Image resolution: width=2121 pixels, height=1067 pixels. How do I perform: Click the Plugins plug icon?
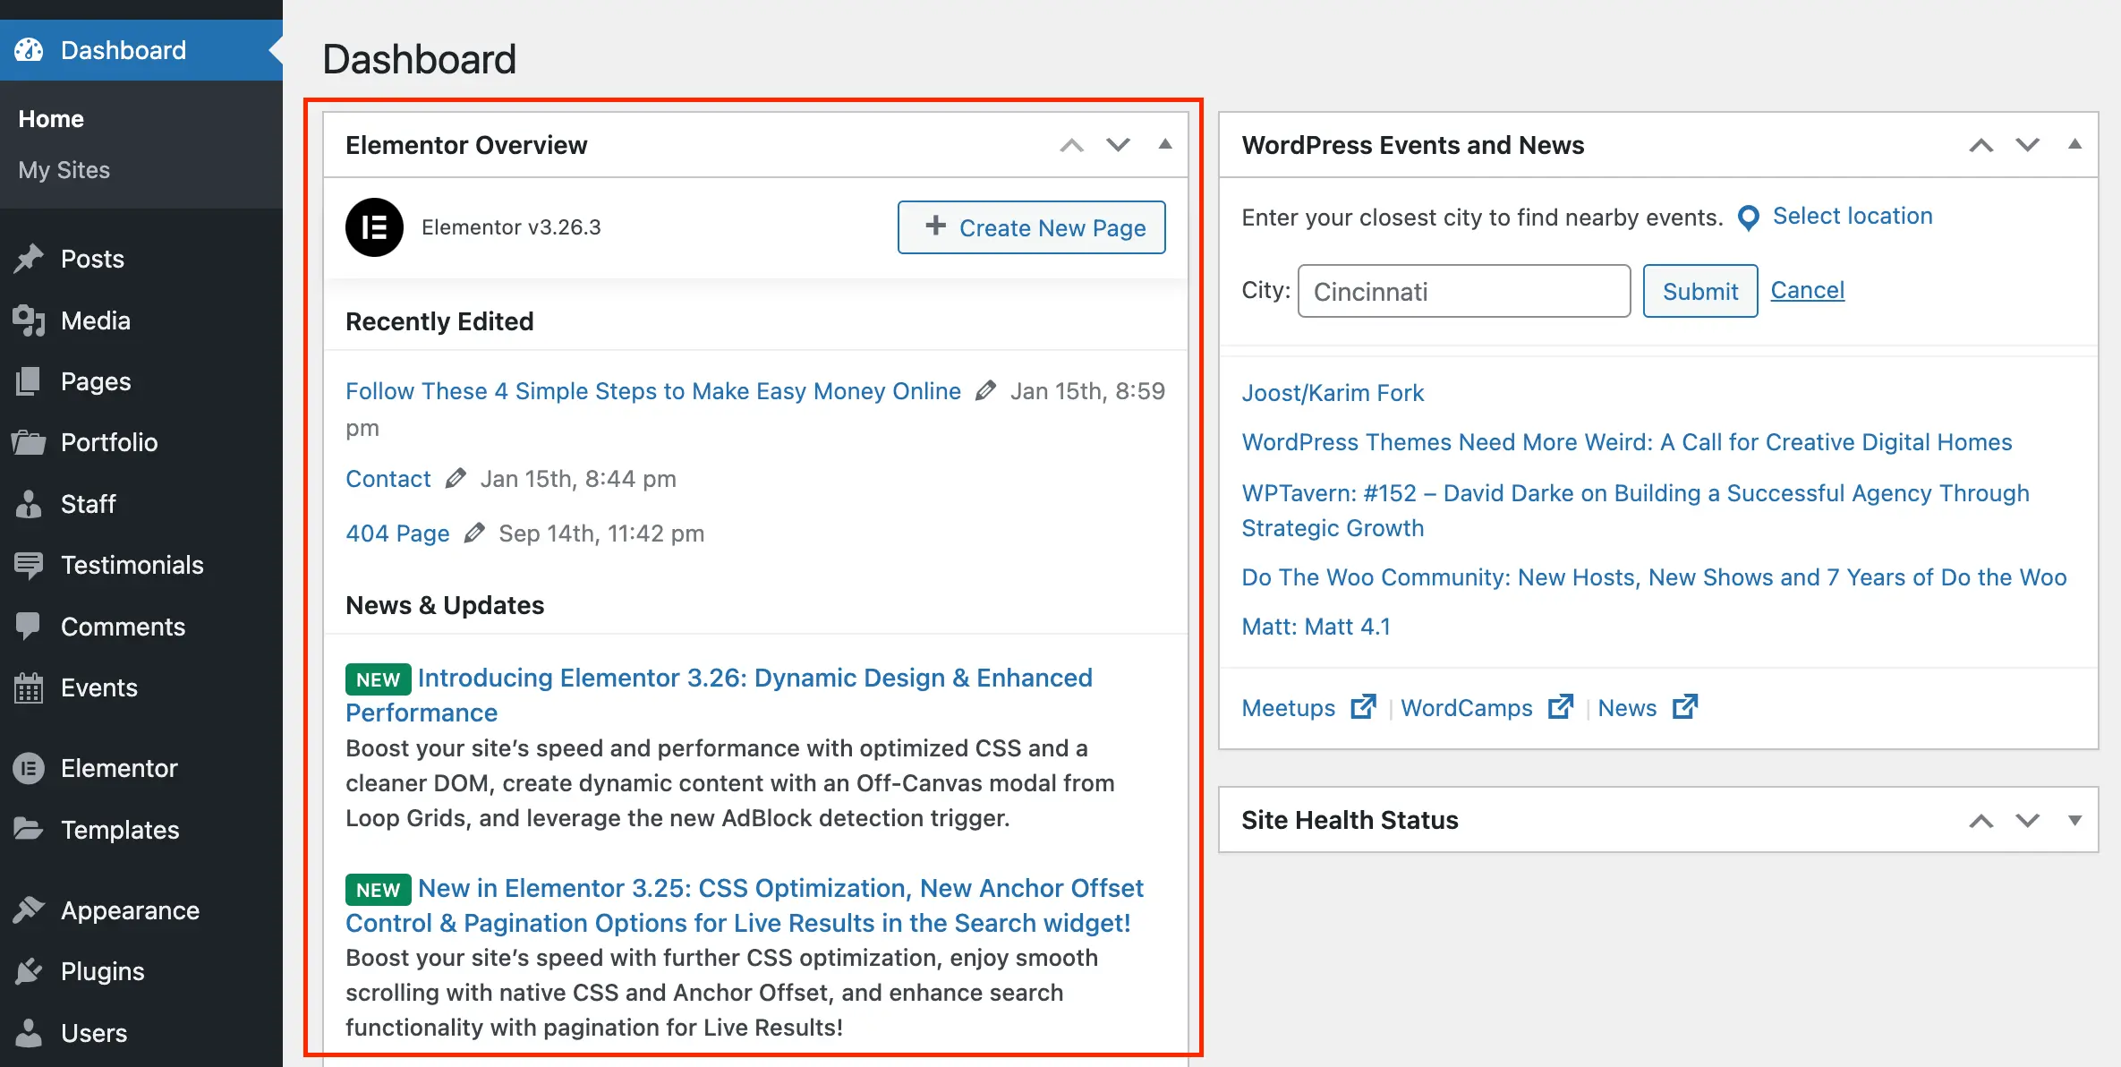coord(29,971)
